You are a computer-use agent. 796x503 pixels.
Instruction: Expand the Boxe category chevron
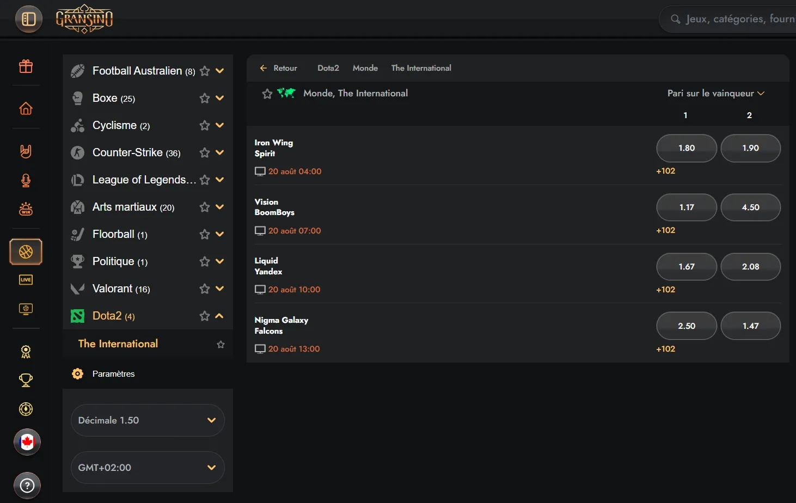tap(220, 98)
